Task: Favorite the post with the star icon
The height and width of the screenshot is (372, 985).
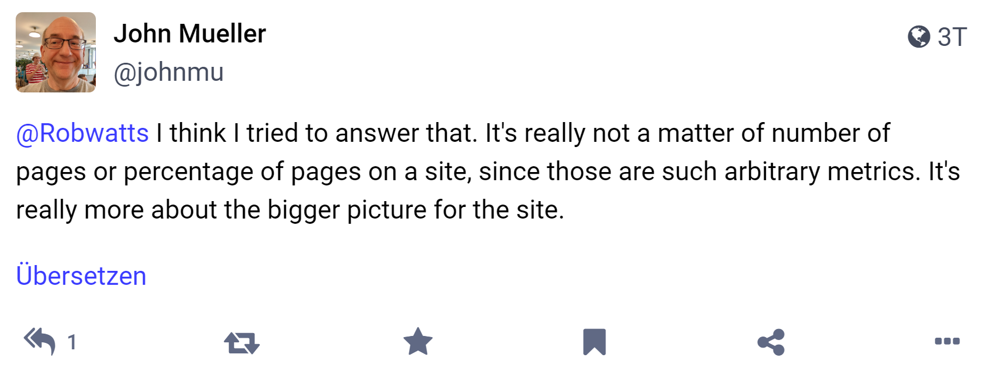Action: [417, 342]
